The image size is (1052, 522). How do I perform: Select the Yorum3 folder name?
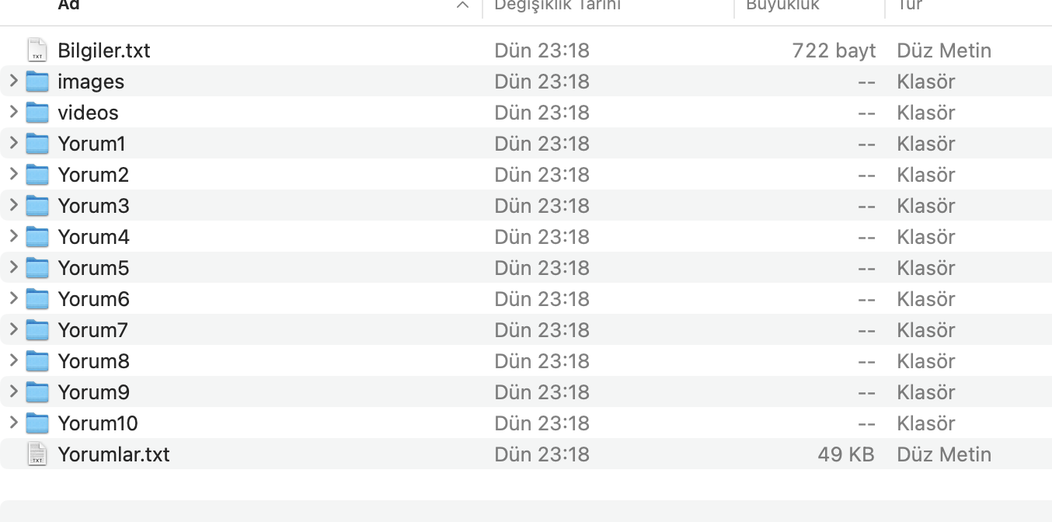click(x=93, y=206)
